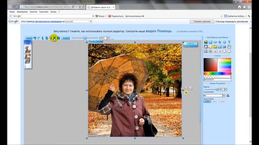This screenshot has width=259, height=145.
Task: Click the transparency checkerboard slider
Action: 217,77
